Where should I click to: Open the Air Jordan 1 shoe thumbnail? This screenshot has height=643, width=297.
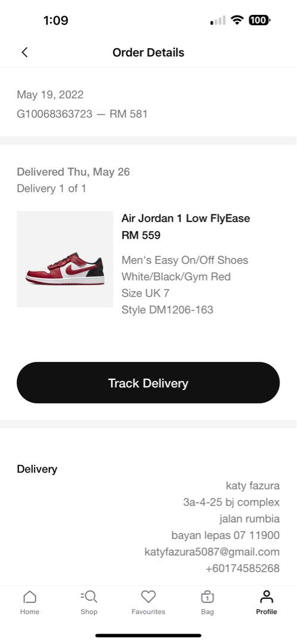pyautogui.click(x=65, y=259)
